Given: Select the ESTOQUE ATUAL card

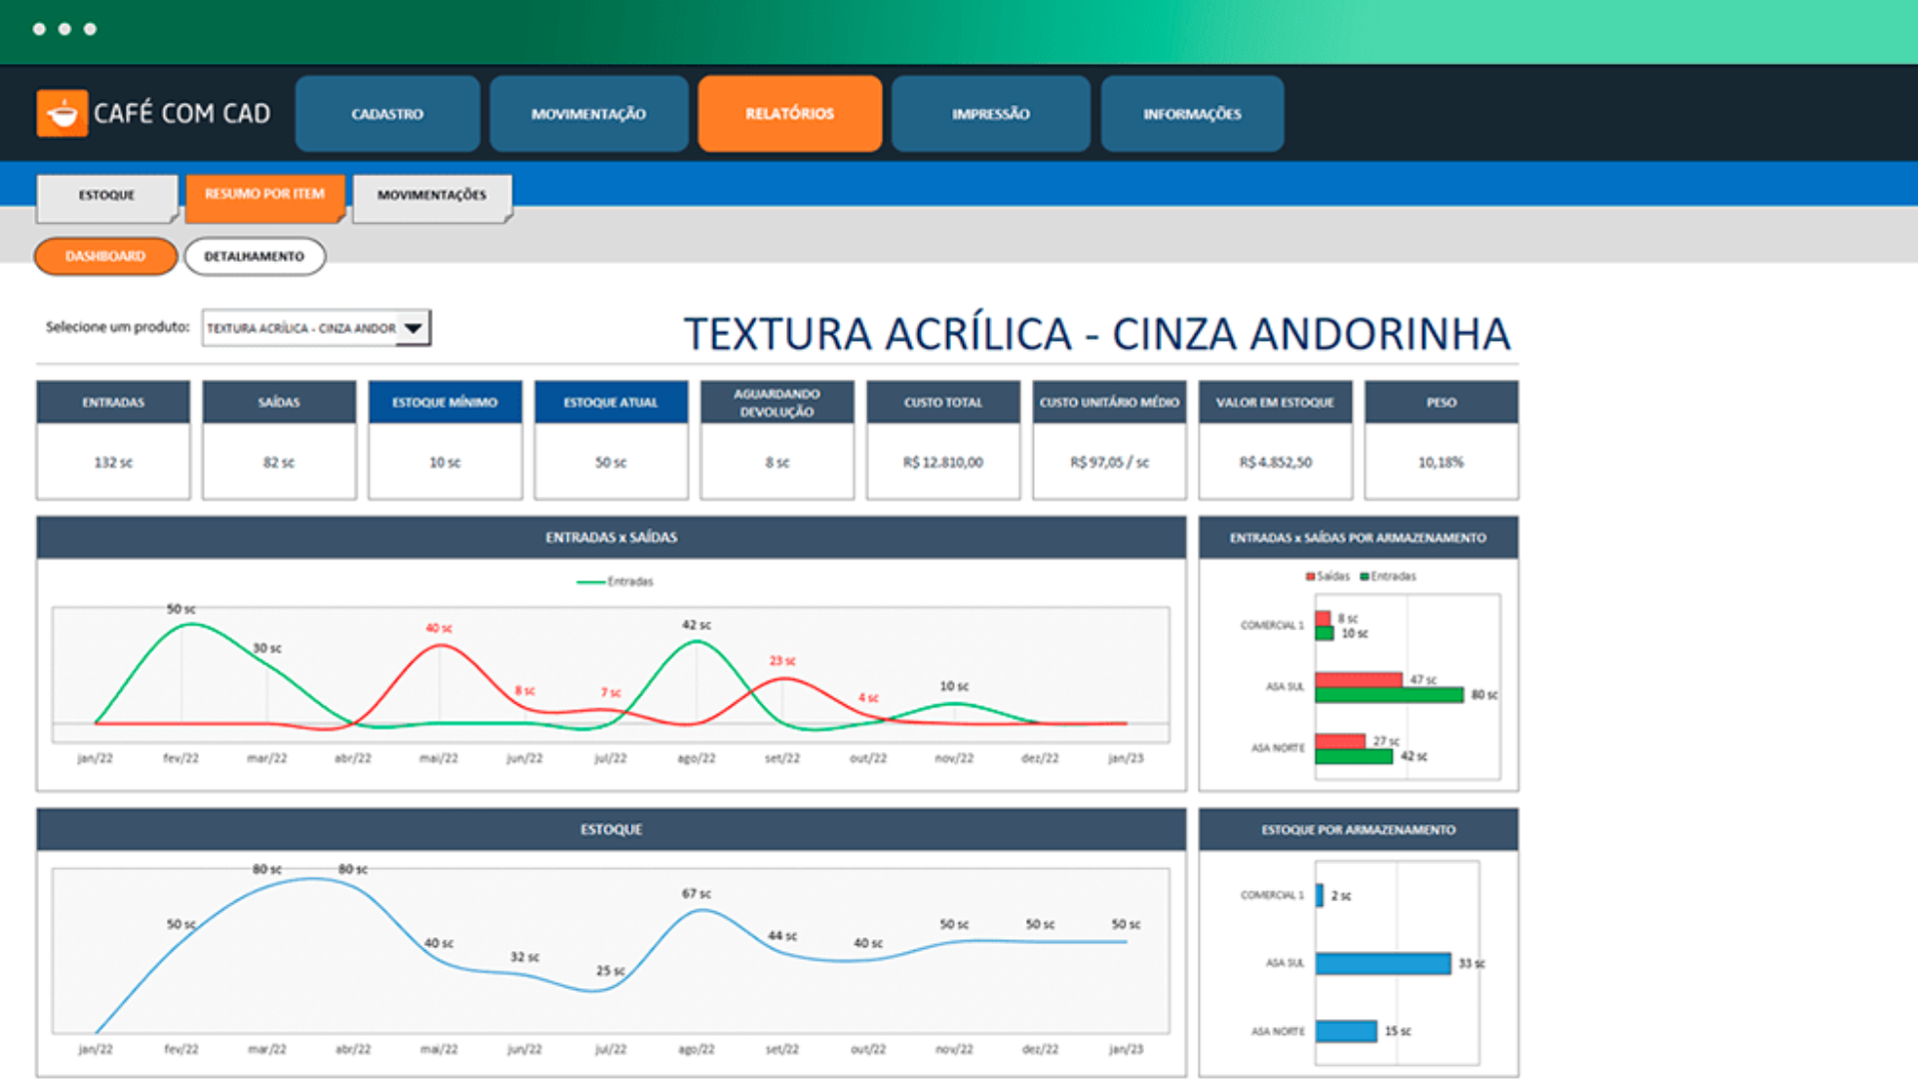Looking at the screenshot, I should (610, 440).
